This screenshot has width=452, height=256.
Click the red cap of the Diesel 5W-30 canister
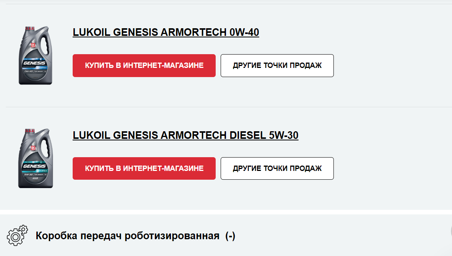[30, 131]
